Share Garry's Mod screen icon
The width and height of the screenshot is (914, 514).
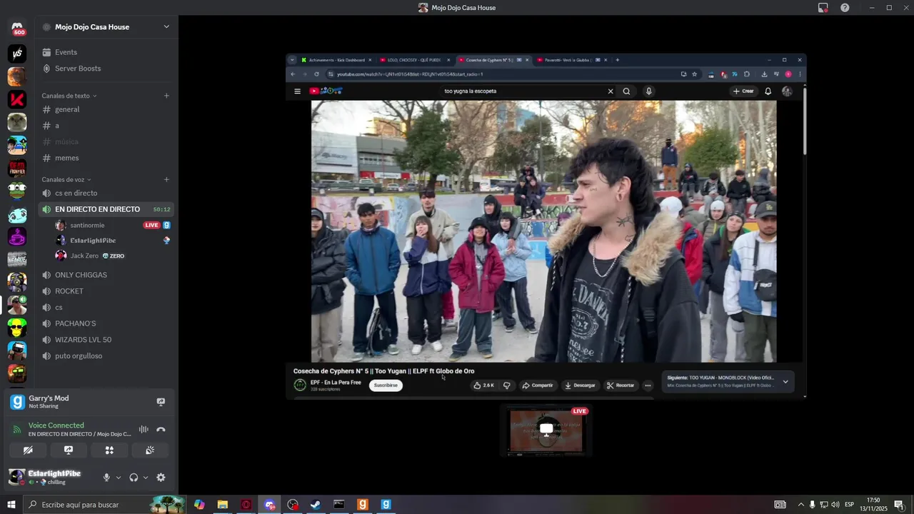pos(161,402)
